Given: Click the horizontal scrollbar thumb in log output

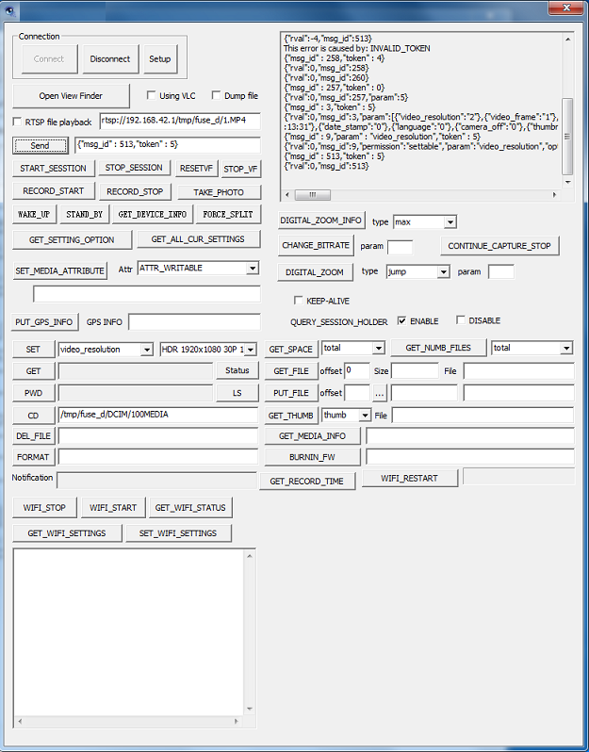Looking at the screenshot, I should (312, 195).
